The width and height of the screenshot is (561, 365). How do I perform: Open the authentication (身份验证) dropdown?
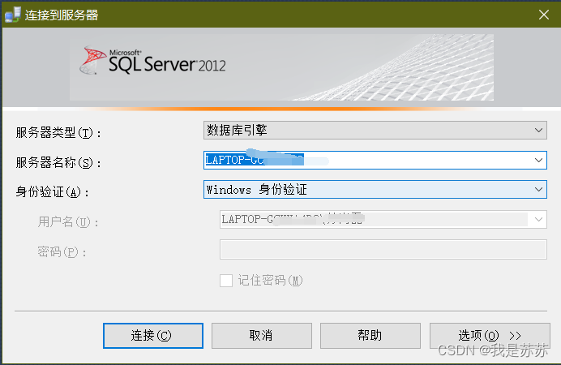click(x=375, y=189)
